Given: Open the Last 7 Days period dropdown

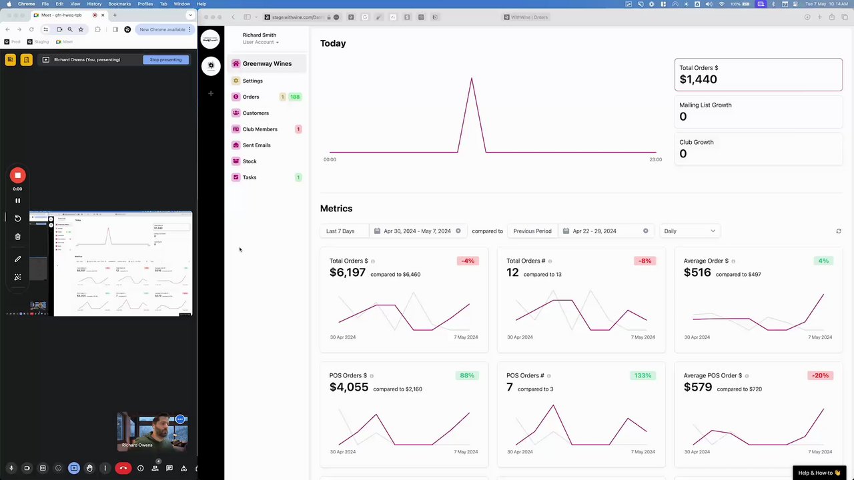Looking at the screenshot, I should [344, 231].
